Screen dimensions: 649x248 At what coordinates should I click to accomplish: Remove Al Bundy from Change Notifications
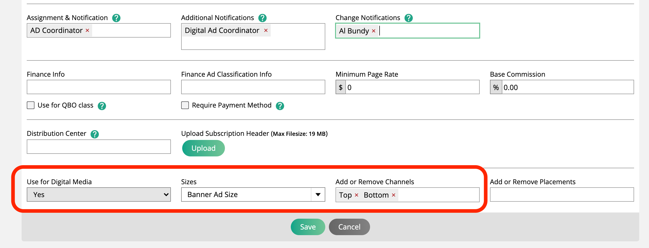[374, 31]
